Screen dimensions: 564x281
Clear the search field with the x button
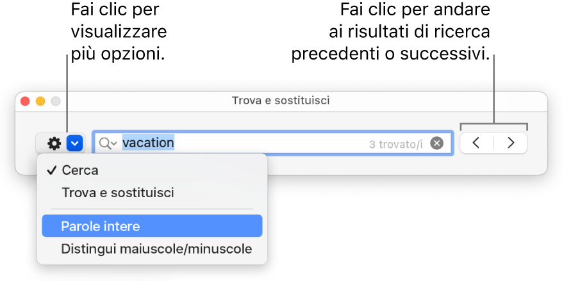click(436, 143)
